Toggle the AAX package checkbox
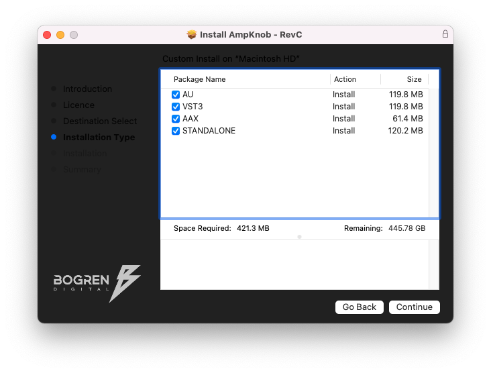Viewport: 491px width, 373px height. click(x=176, y=119)
